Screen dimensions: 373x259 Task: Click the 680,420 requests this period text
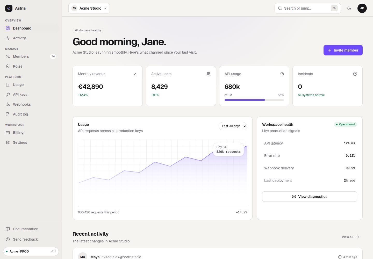click(x=99, y=212)
